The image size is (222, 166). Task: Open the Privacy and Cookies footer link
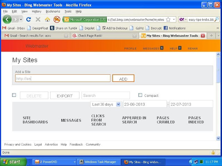18,145
